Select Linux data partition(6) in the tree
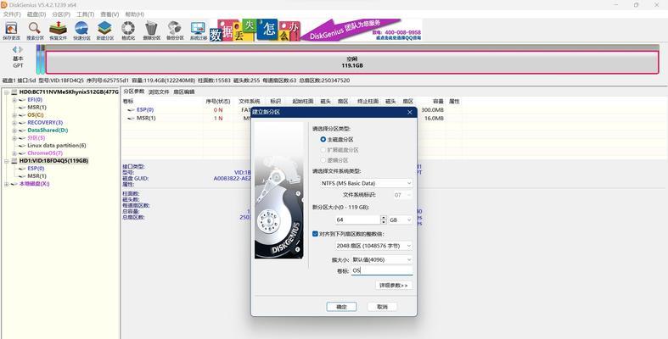Image resolution: width=668 pixels, height=339 pixels. click(x=57, y=146)
